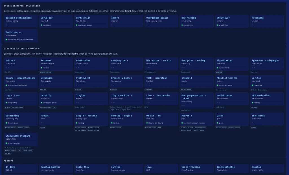289x175 pixels.
Task: Open the Talk · microfoon card
Action: coord(161,81)
